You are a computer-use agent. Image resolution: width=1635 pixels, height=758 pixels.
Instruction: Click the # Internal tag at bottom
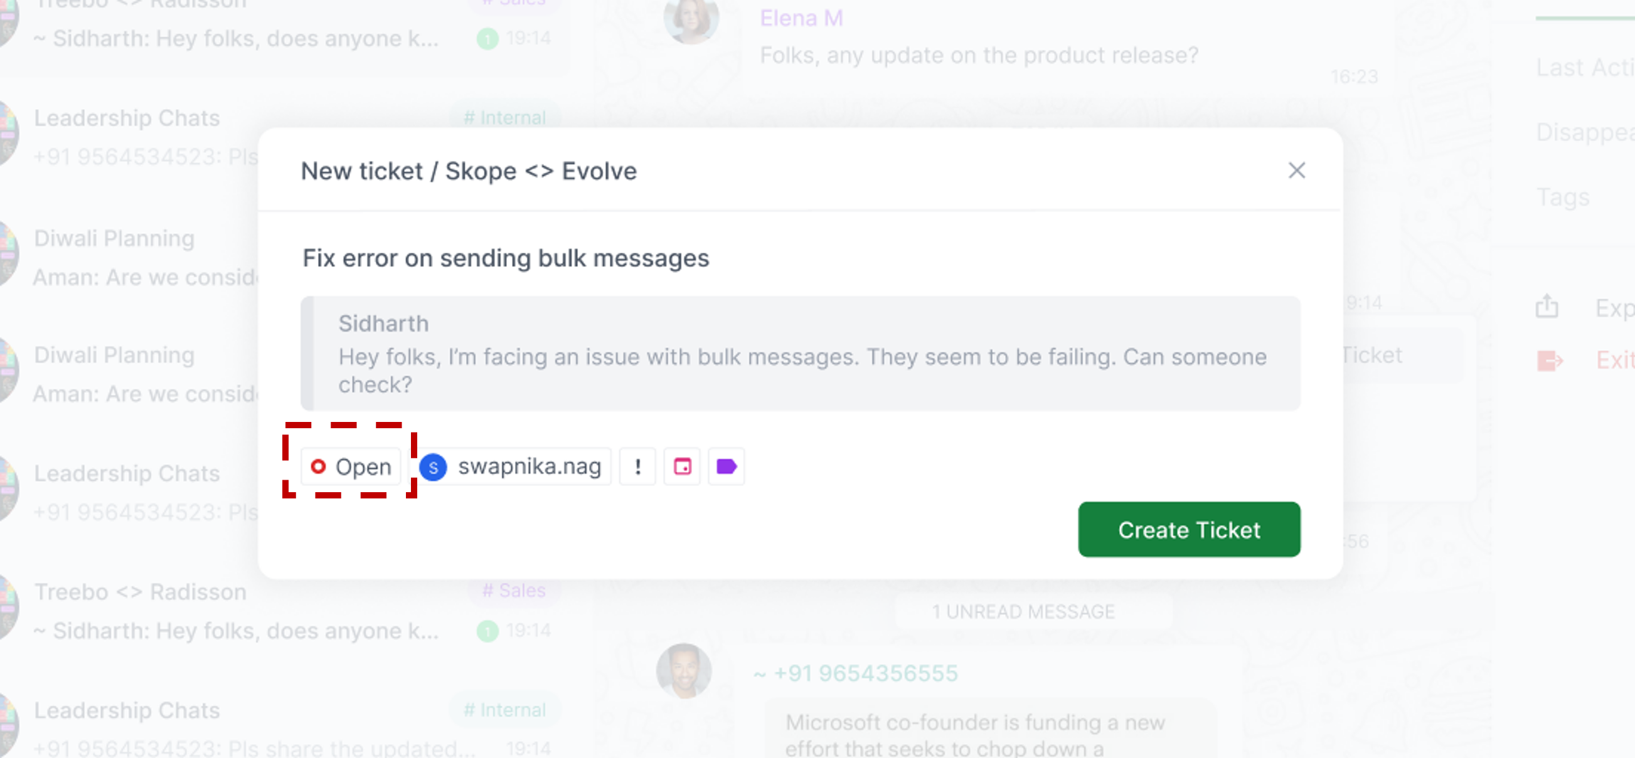pos(504,710)
